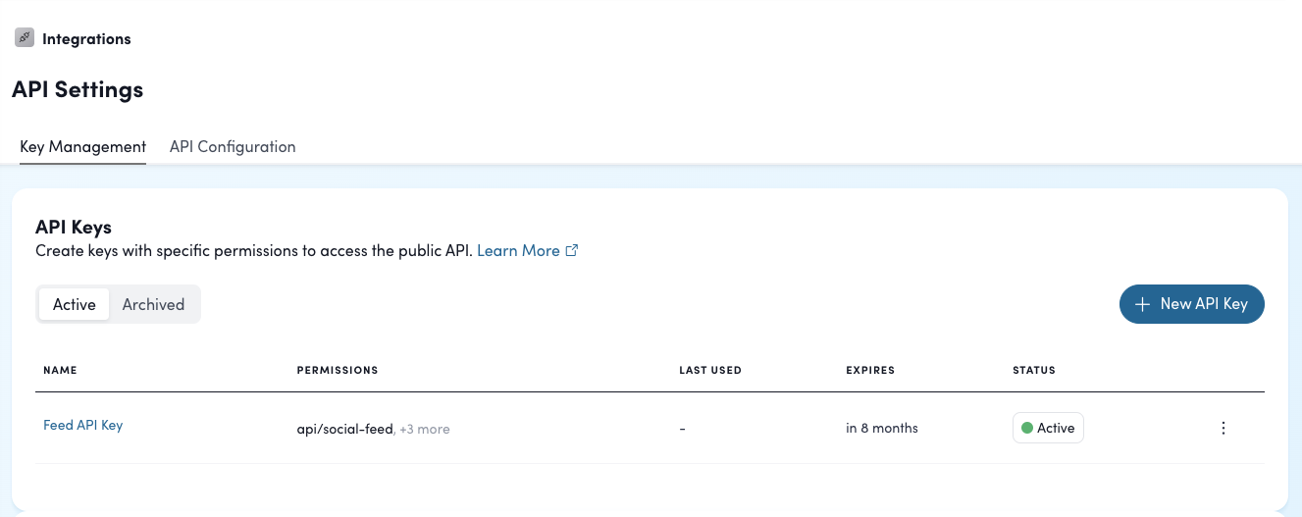Sort by the NAME column header
1302x517 pixels.
[60, 370]
